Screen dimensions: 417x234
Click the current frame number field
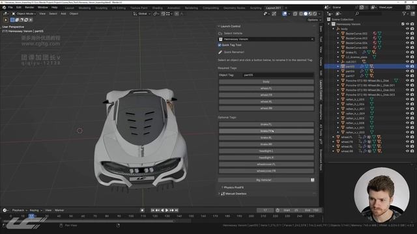(x=265, y=210)
